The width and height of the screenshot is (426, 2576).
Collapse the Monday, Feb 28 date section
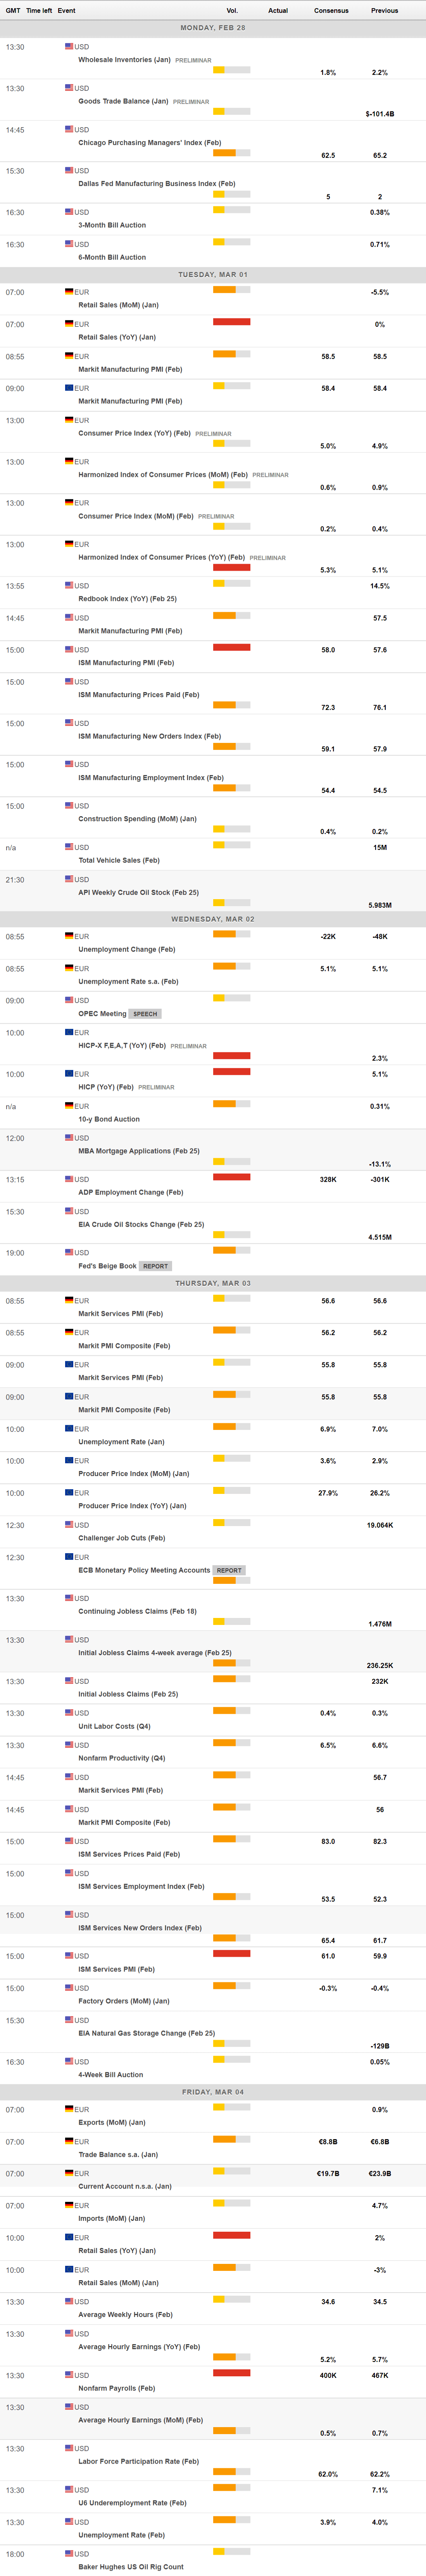(x=213, y=28)
